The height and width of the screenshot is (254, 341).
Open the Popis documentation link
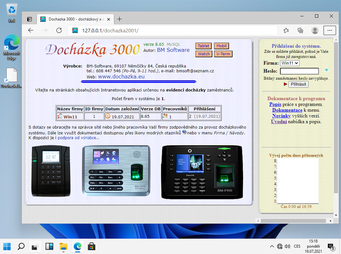pyautogui.click(x=275, y=104)
